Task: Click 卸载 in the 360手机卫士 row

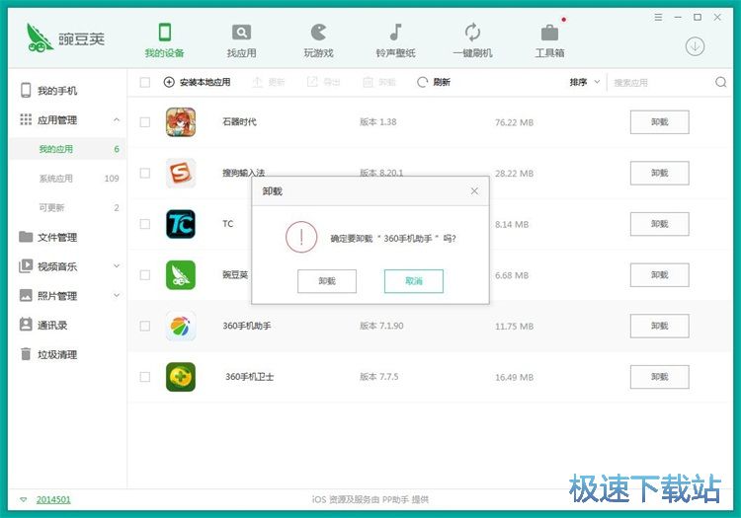Action: point(659,377)
